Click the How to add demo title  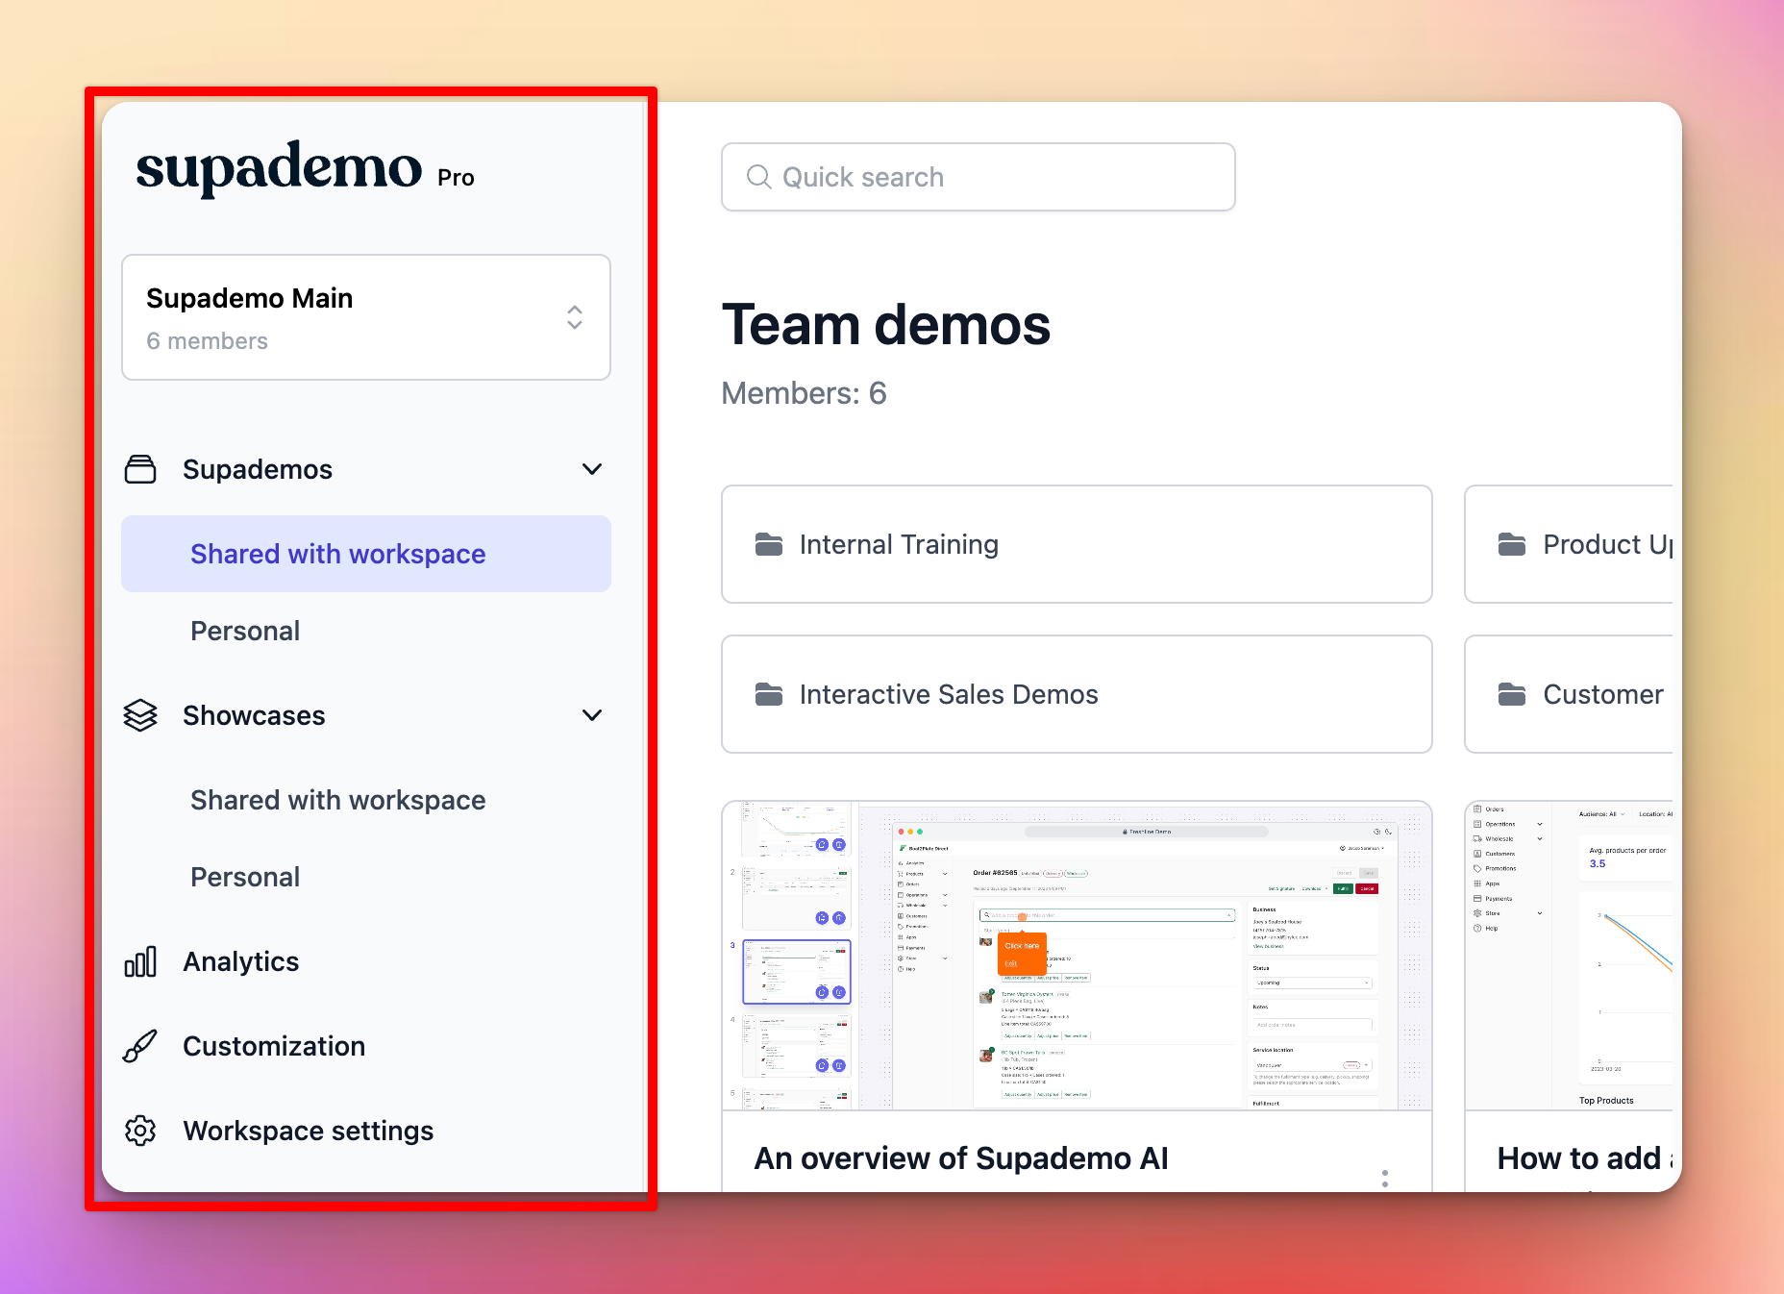point(1585,1158)
